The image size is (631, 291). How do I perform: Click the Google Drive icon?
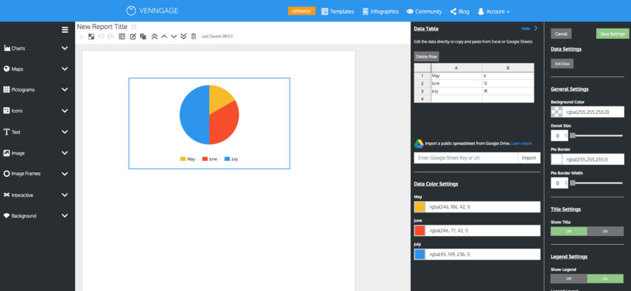[x=418, y=143]
